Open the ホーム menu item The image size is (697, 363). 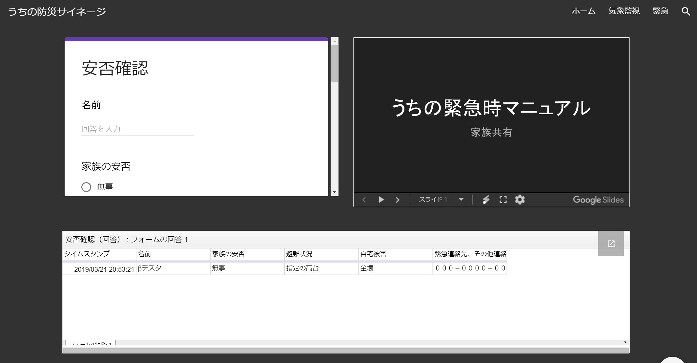coord(583,11)
